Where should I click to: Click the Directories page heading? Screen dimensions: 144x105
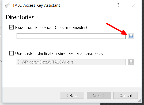click(x=20, y=17)
